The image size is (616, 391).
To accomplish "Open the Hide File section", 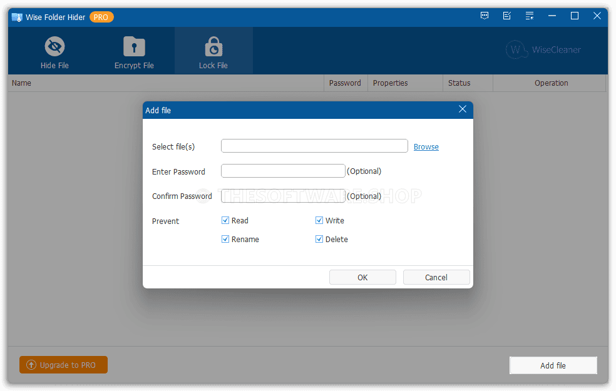I will pos(54,51).
